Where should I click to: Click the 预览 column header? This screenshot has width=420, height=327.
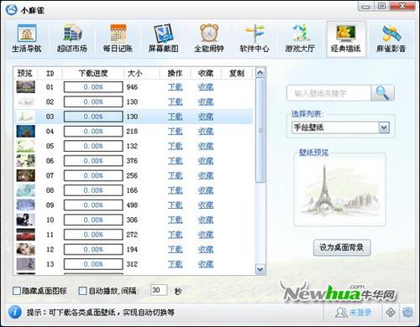pos(25,73)
